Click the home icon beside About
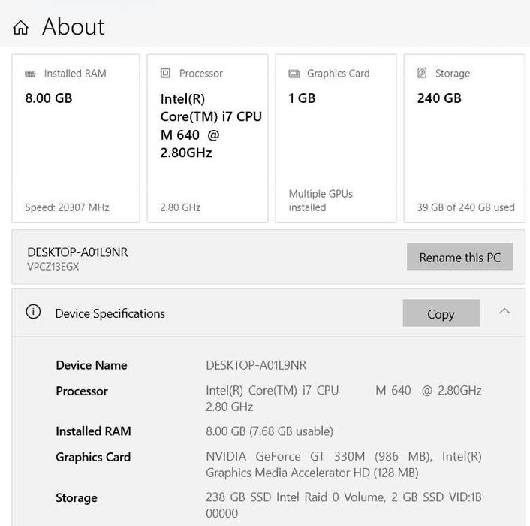The height and width of the screenshot is (526, 530). pos(21,28)
